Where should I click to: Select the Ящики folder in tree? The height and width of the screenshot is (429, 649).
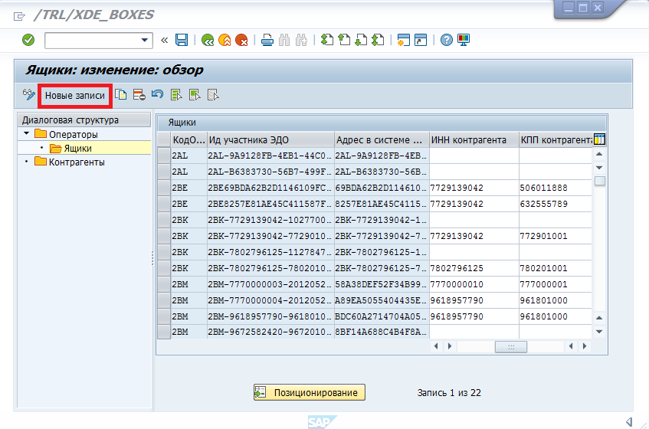[x=77, y=149]
